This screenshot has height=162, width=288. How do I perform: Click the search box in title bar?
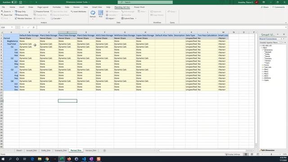pyautogui.click(x=145, y=2)
